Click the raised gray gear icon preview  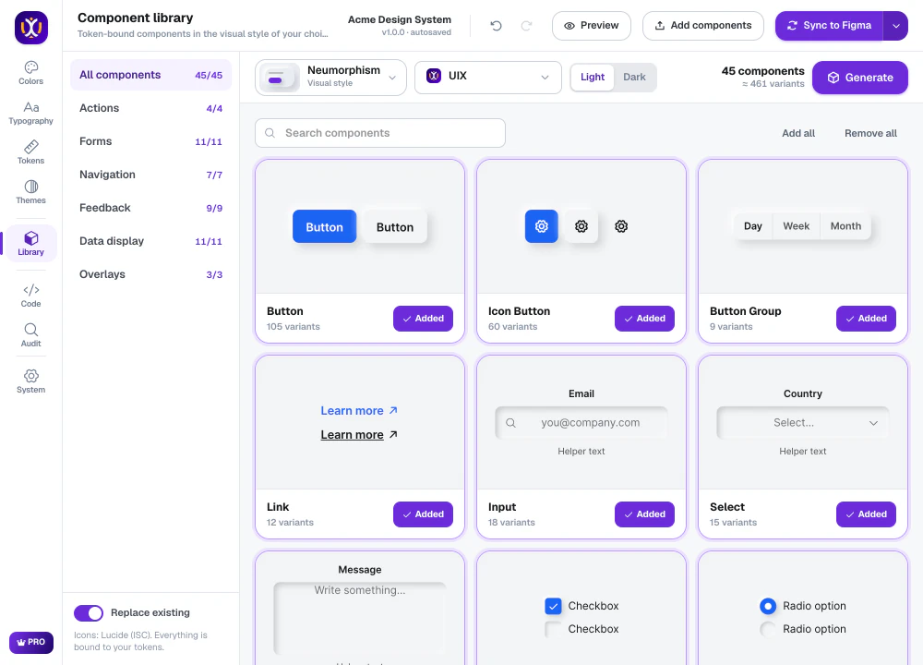tap(581, 226)
